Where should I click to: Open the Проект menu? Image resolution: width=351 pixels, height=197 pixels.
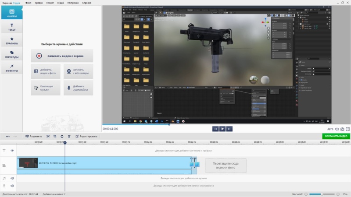tap(50, 3)
